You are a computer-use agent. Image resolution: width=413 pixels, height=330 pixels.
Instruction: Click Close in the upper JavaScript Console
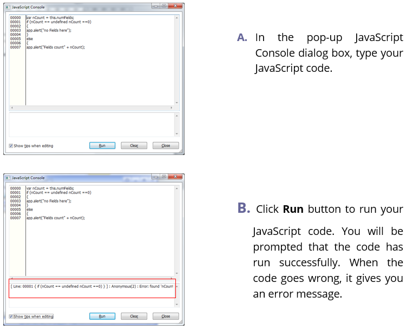[166, 146]
